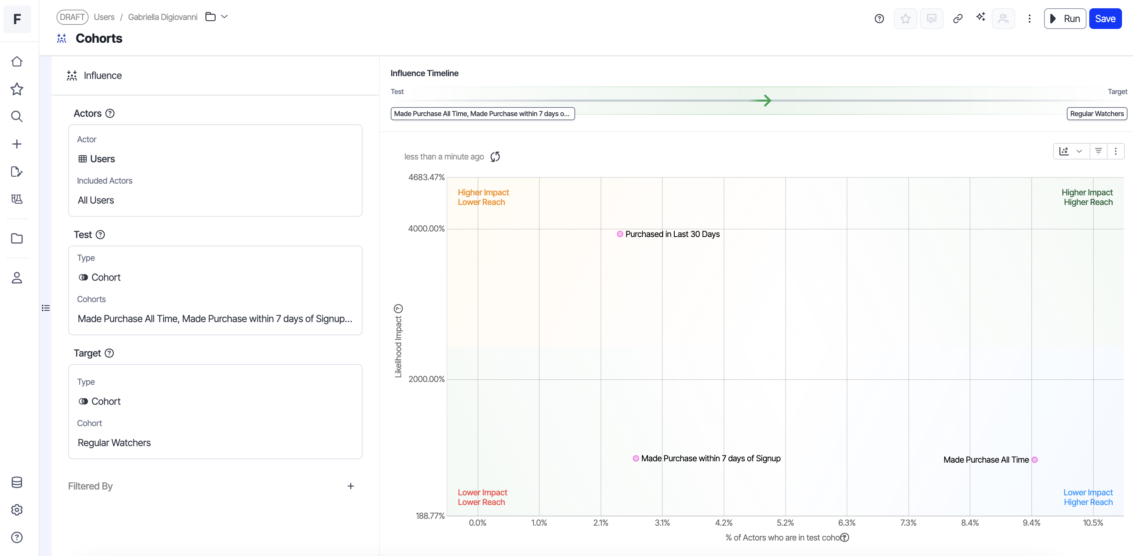1133x556 pixels.
Task: Select the Purchased in Last 30 Days point
Action: (x=620, y=235)
